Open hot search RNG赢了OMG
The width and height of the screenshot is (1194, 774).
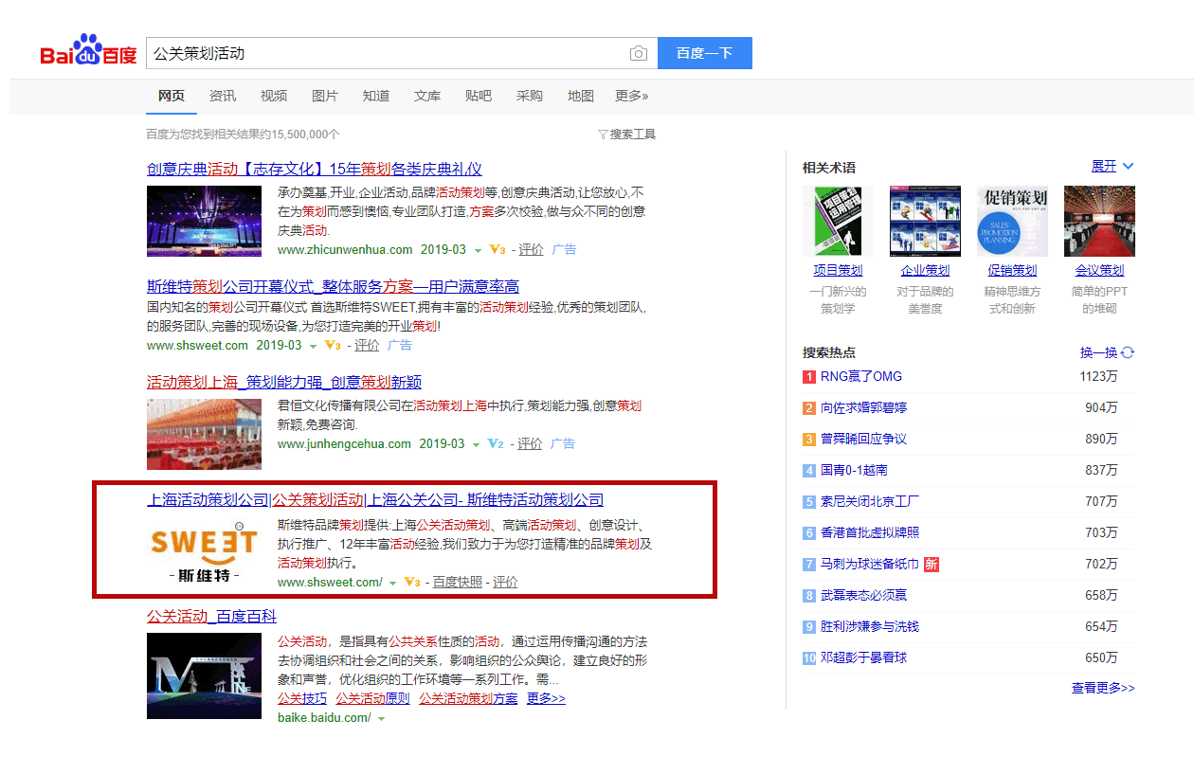point(861,376)
